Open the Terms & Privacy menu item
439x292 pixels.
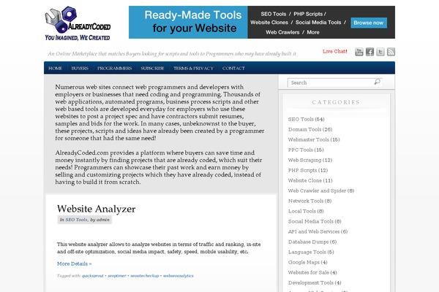tap(193, 68)
